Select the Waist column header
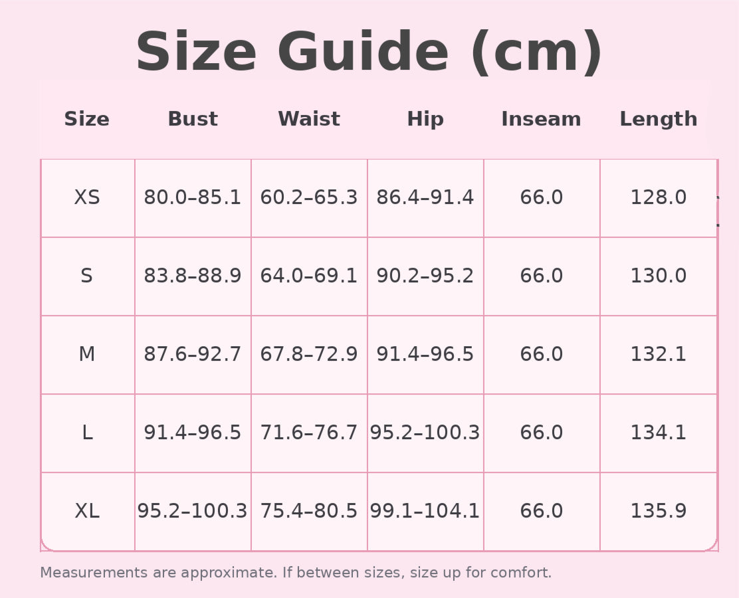739x598 pixels. (x=309, y=120)
